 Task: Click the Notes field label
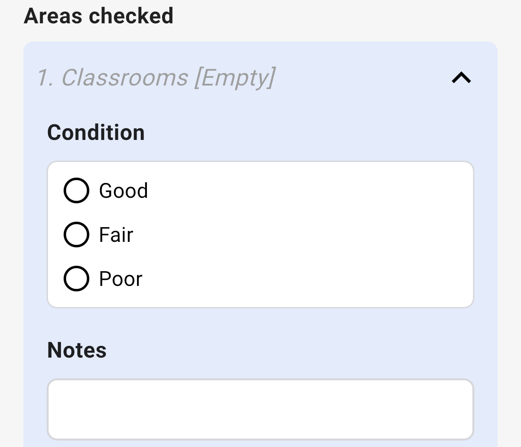pyautogui.click(x=77, y=350)
